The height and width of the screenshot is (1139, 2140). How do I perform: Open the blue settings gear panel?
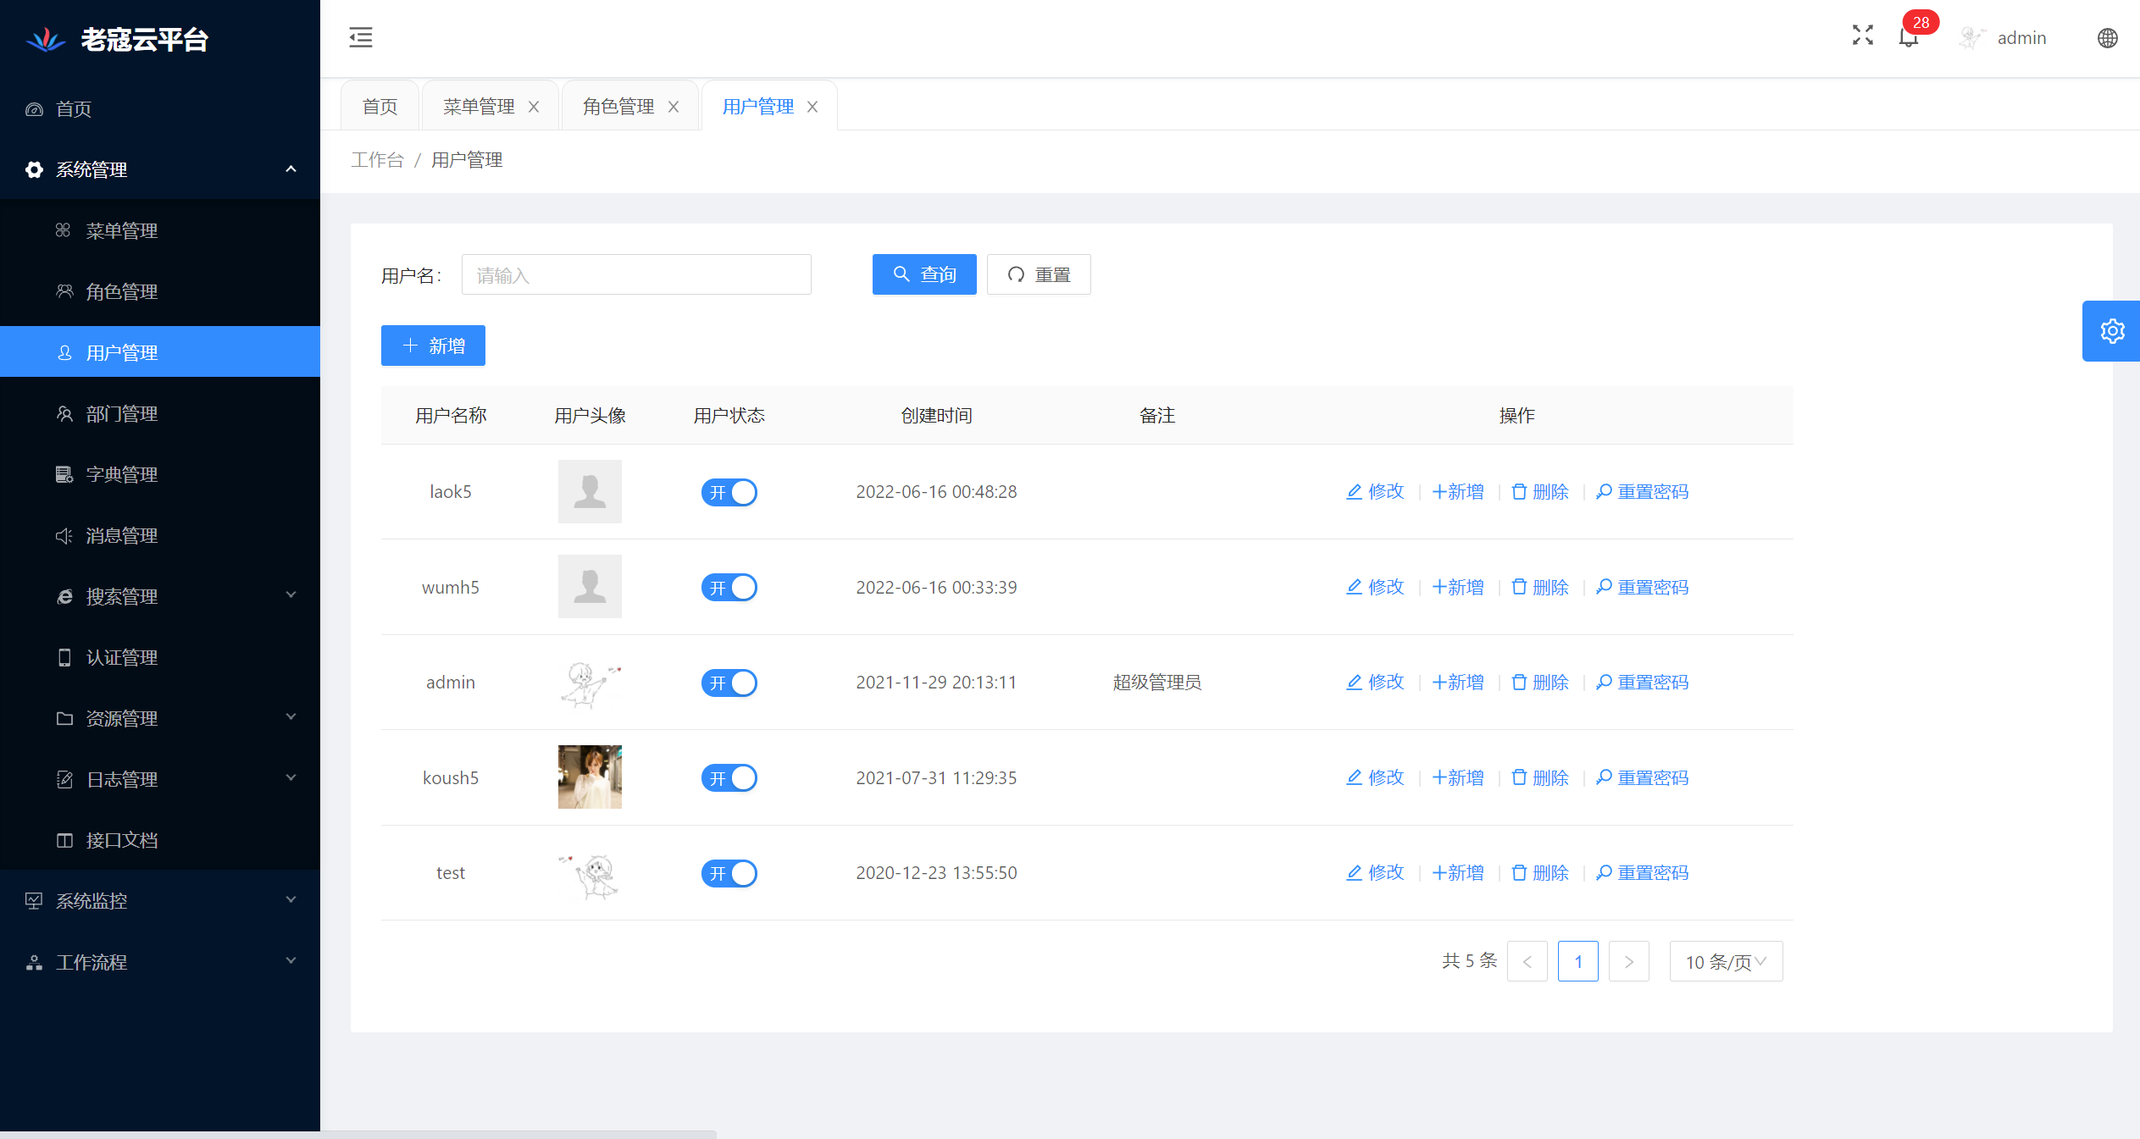2111,331
